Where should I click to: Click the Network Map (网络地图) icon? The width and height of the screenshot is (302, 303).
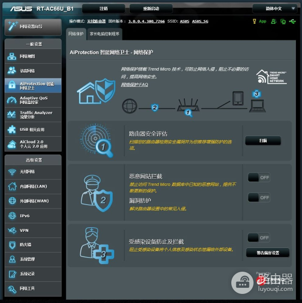[x=12, y=56]
